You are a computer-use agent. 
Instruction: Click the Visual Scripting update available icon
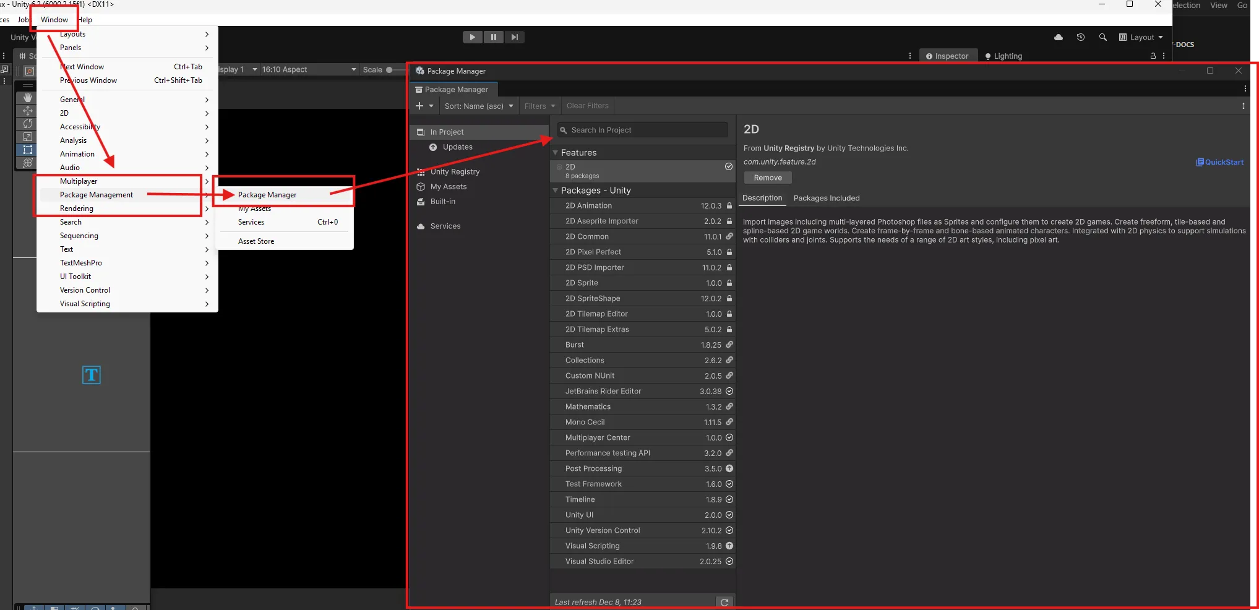729,546
